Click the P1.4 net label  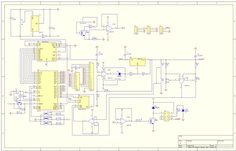tap(123, 28)
